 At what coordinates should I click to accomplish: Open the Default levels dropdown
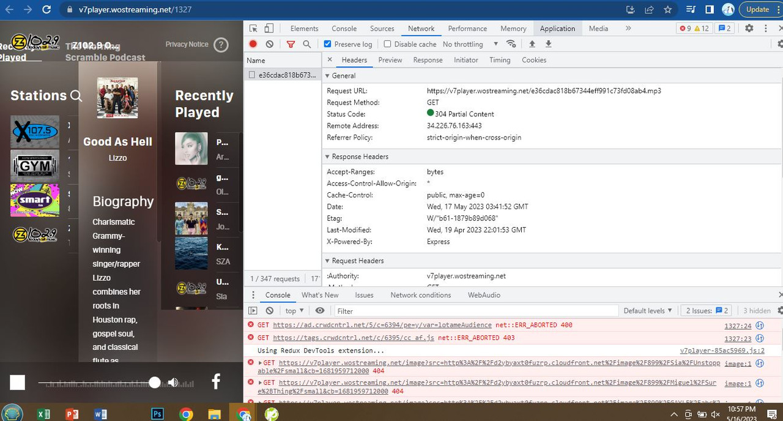(648, 311)
